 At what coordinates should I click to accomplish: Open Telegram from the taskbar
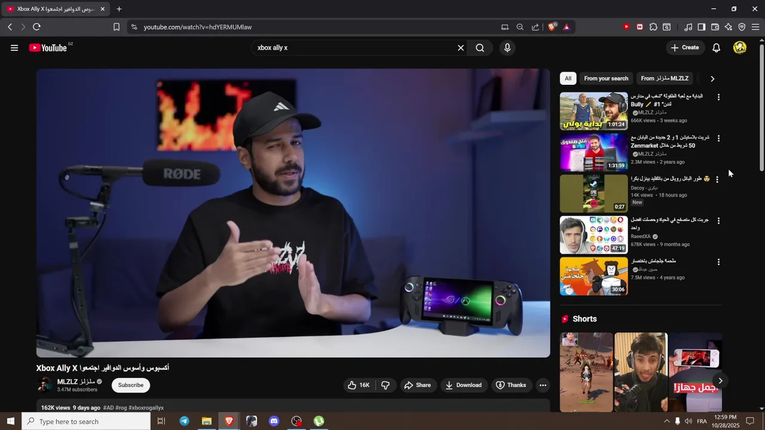(x=184, y=421)
